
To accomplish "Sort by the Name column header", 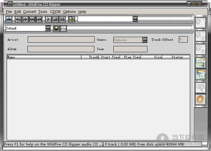I will (44, 57).
